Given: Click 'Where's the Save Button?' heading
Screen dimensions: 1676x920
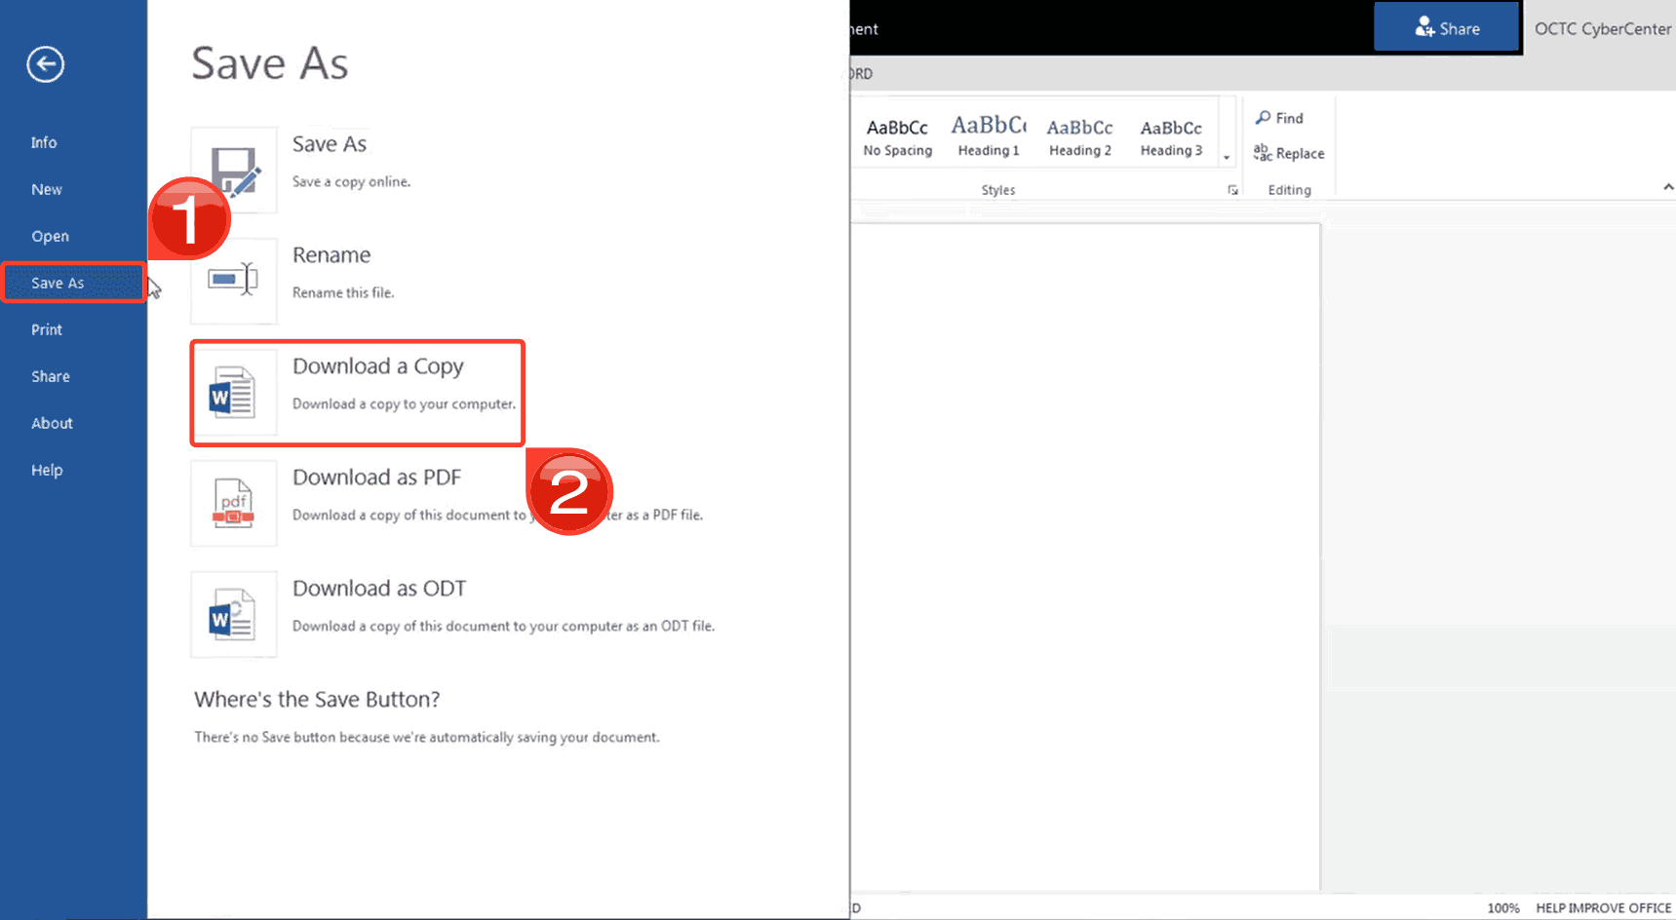Looking at the screenshot, I should (317, 700).
